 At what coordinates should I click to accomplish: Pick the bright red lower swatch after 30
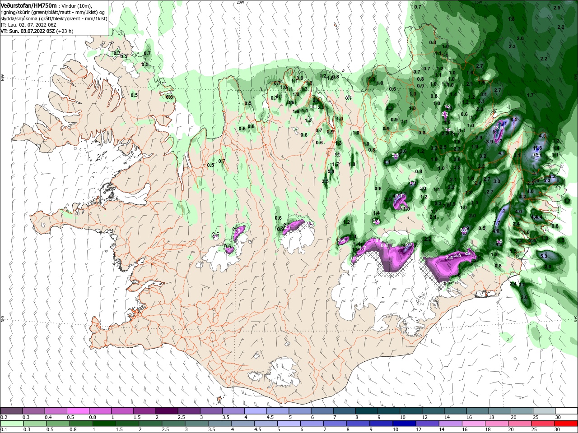point(566,424)
